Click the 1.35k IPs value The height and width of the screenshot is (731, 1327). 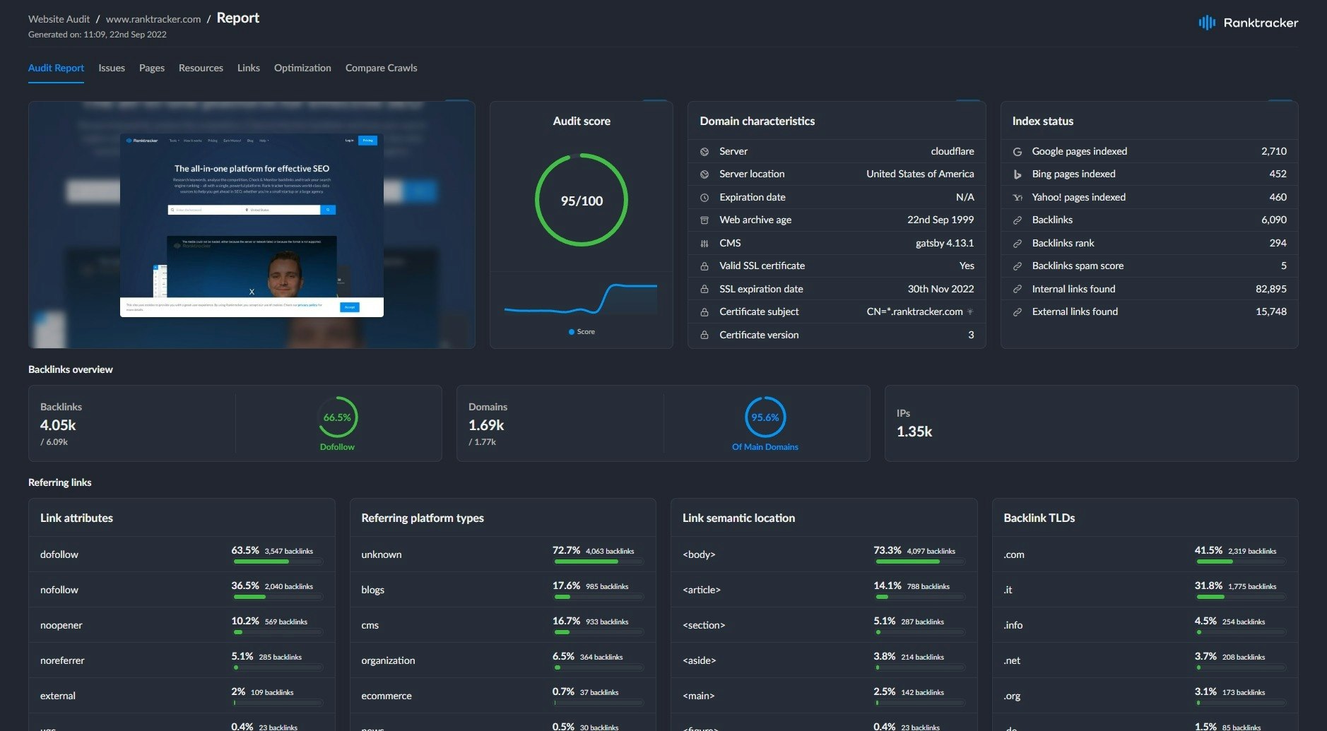pyautogui.click(x=914, y=432)
